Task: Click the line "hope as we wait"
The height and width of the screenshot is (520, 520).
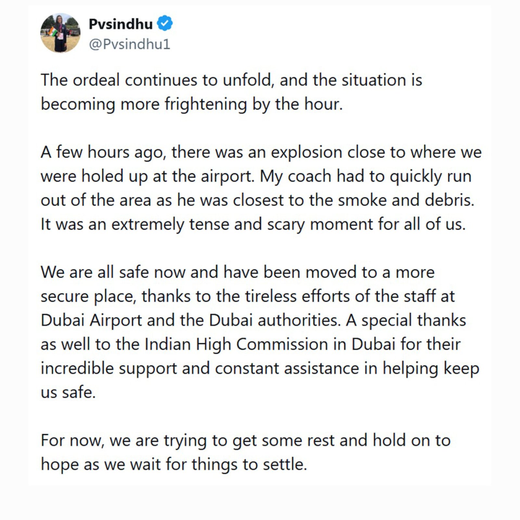Action: coord(174,464)
